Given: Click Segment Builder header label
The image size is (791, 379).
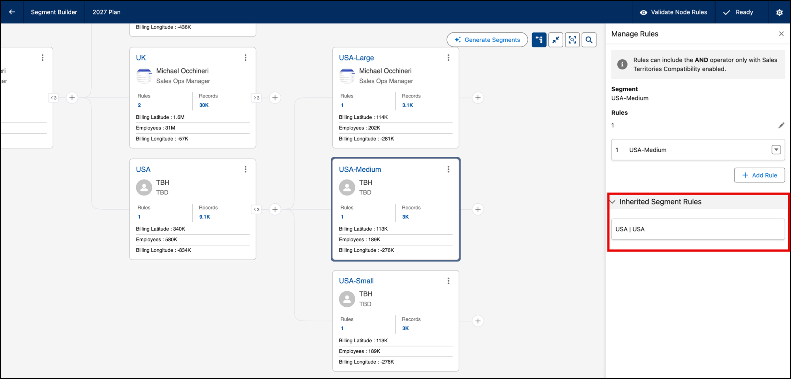Looking at the screenshot, I should [54, 12].
